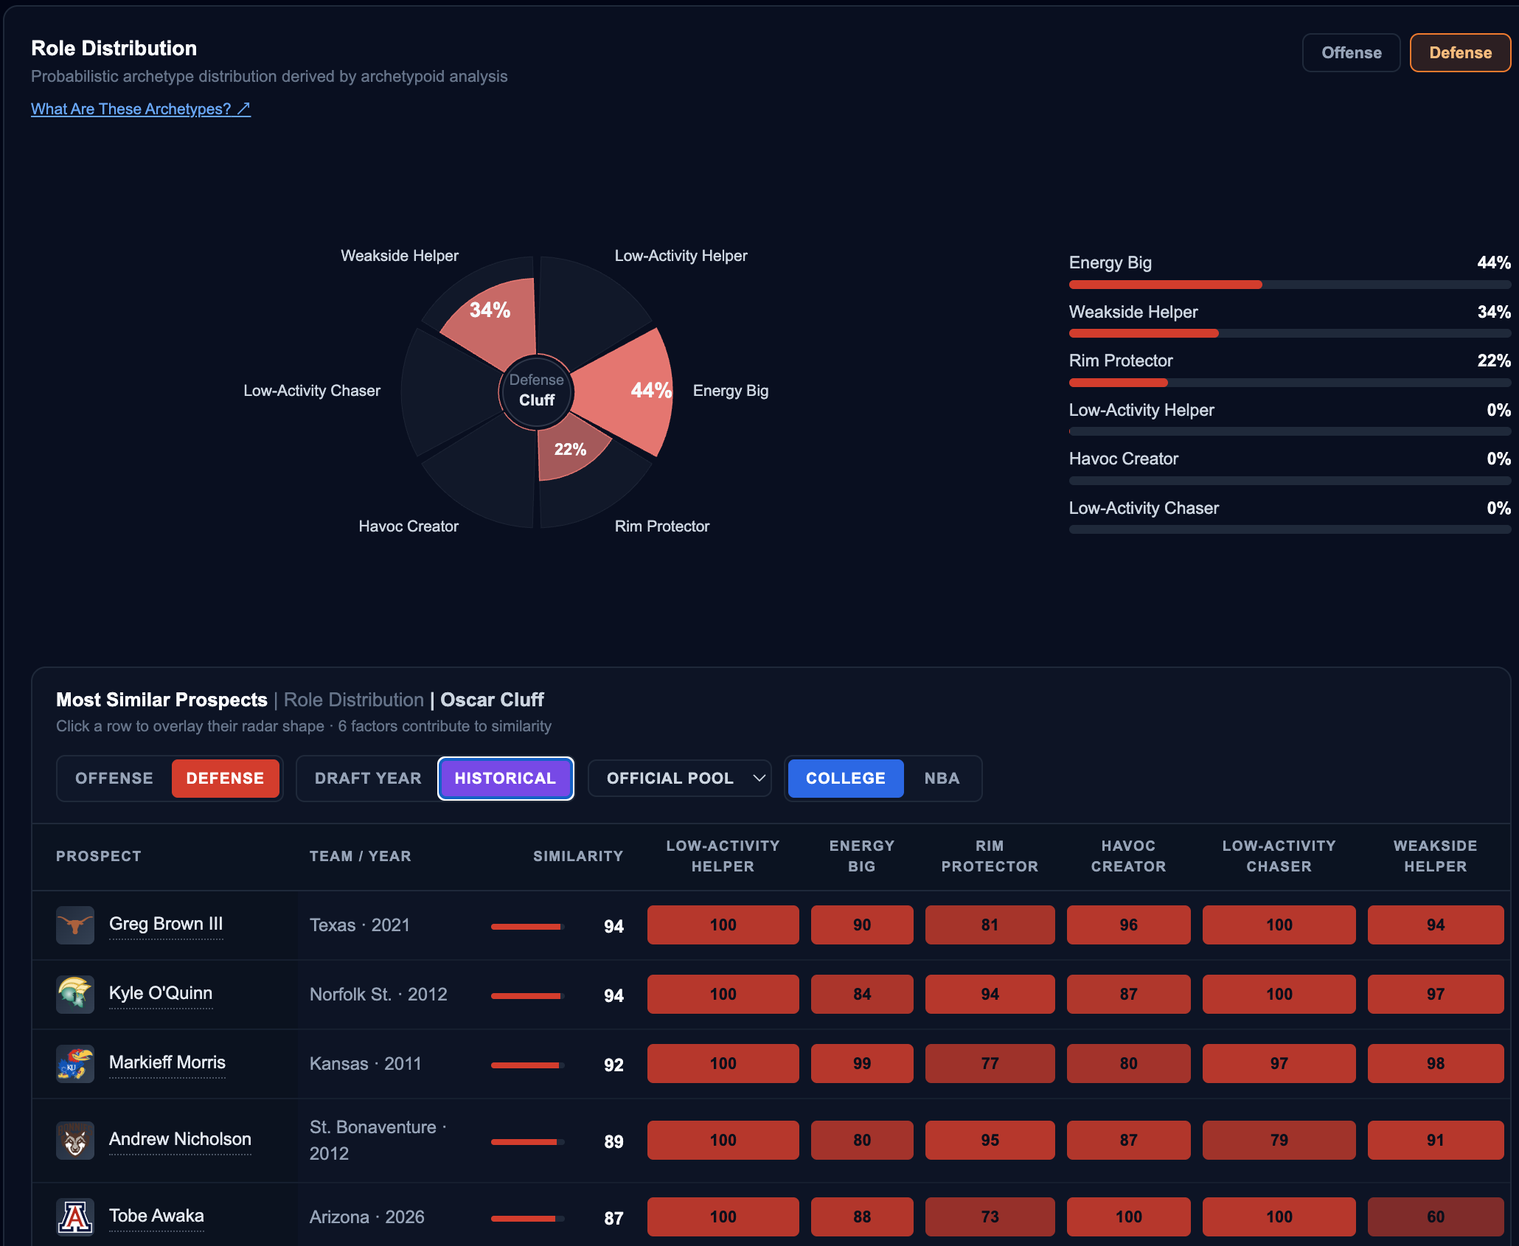Image resolution: width=1519 pixels, height=1246 pixels.
Task: Click the Texas Longhorns team logo
Action: [x=75, y=925]
